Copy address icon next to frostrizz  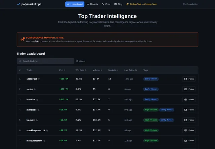point(37,120)
